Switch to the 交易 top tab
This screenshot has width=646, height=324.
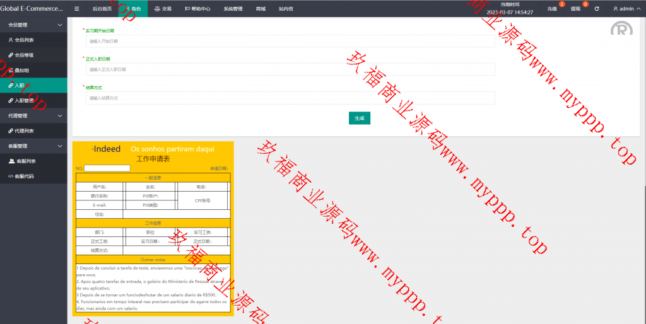pyautogui.click(x=163, y=9)
